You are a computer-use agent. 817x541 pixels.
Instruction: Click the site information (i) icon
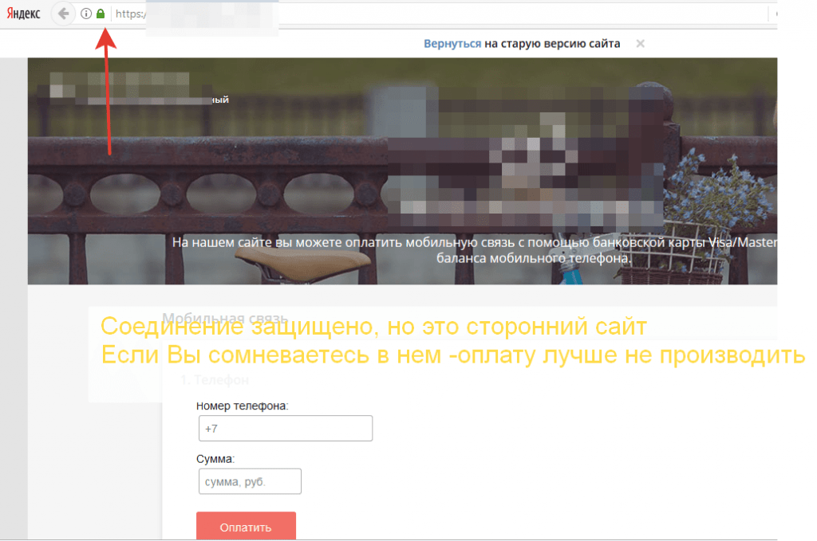(x=86, y=14)
